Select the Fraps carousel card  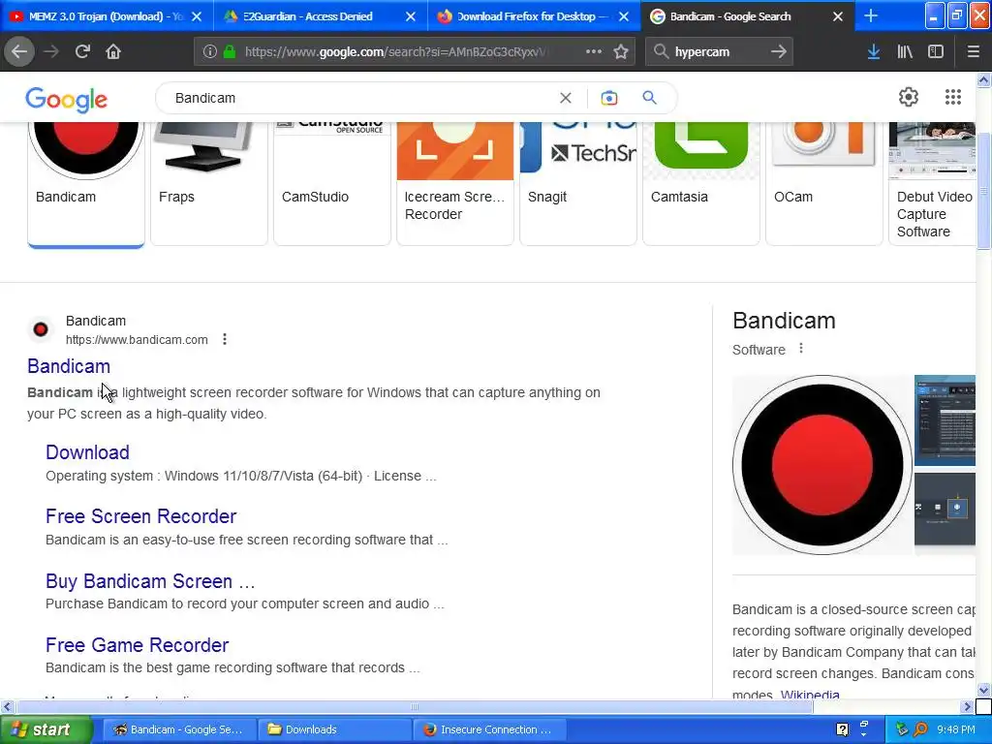(x=209, y=183)
